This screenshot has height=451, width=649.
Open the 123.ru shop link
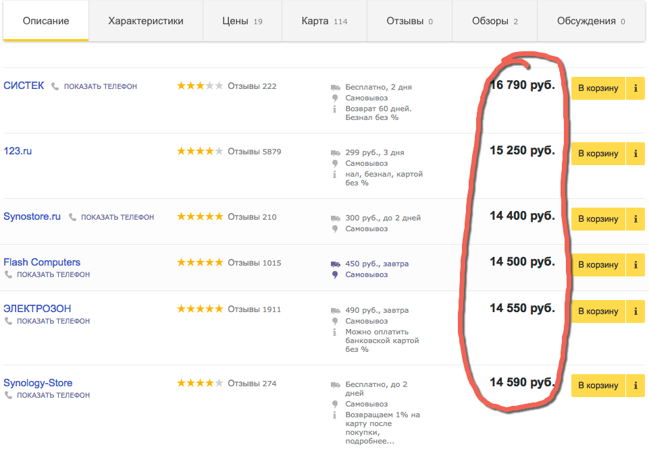pos(18,151)
